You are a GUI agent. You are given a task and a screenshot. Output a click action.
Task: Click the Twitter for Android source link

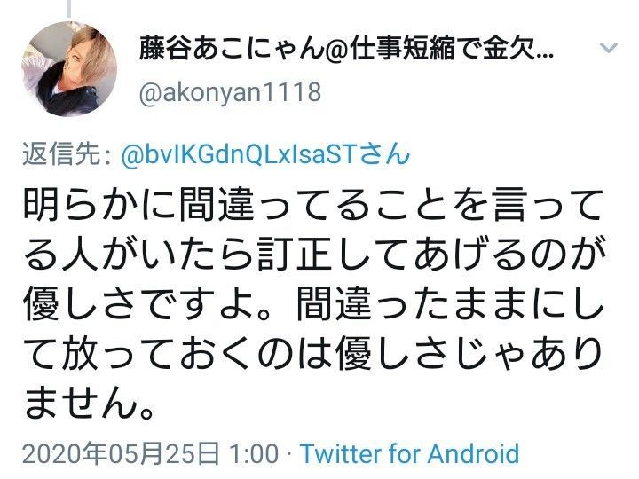[409, 453]
